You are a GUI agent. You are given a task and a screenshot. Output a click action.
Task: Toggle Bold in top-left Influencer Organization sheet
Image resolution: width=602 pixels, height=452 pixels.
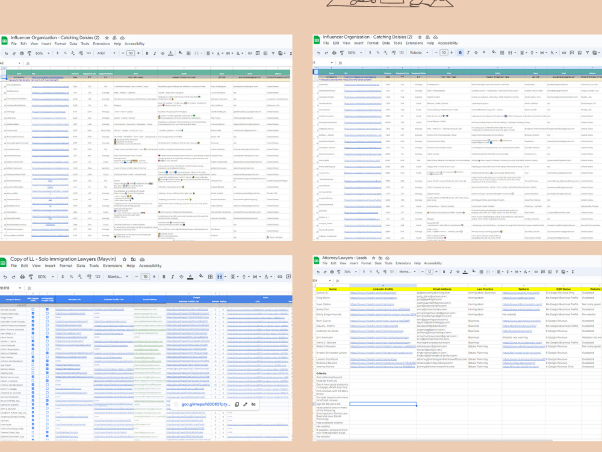click(147, 54)
